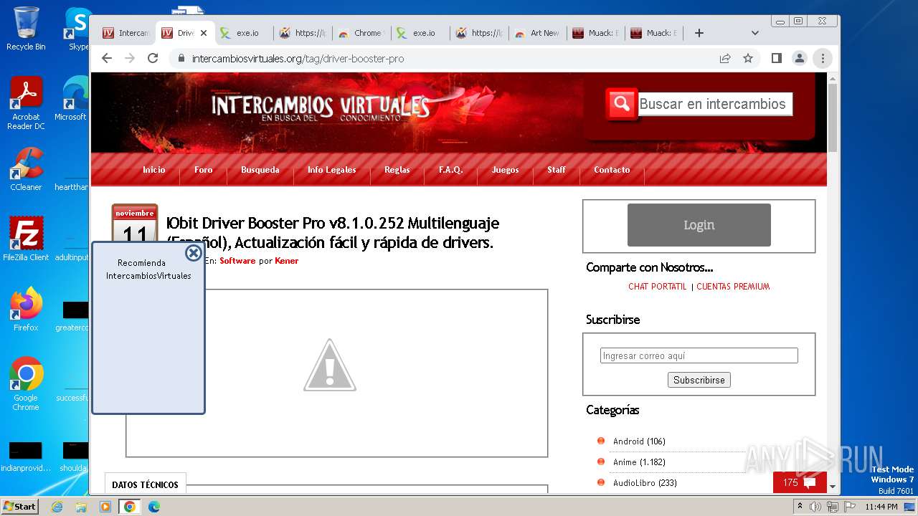Open Internet Explorer taskbar icon

point(57,507)
